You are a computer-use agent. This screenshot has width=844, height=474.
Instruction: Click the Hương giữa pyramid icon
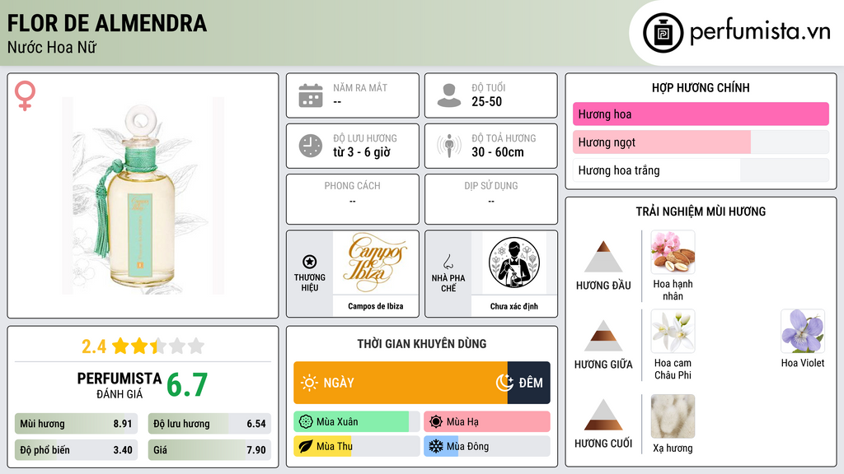pos(603,336)
